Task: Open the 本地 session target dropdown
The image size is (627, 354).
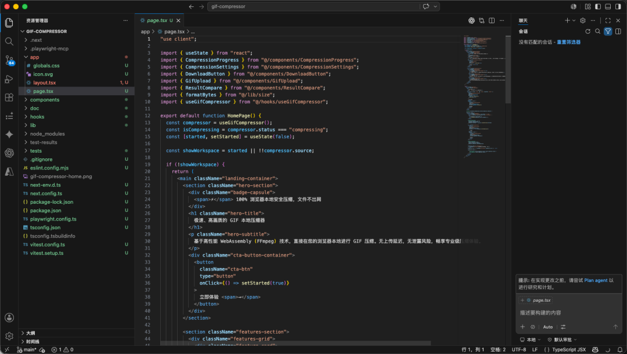Action: tap(531, 339)
